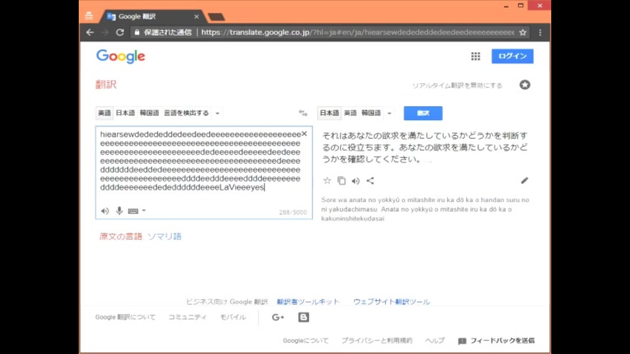The height and width of the screenshot is (354, 630).
Task: Expand the target language dropdown arrow
Action: (389, 113)
